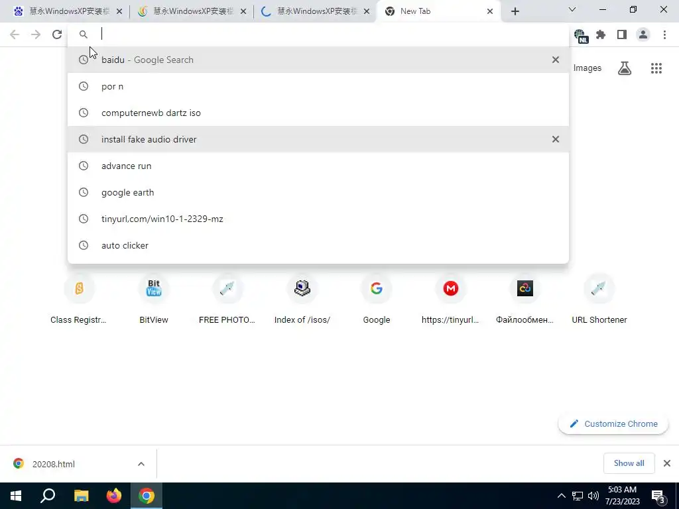
Task: Remove the baidu suggestion
Action: [556, 60]
